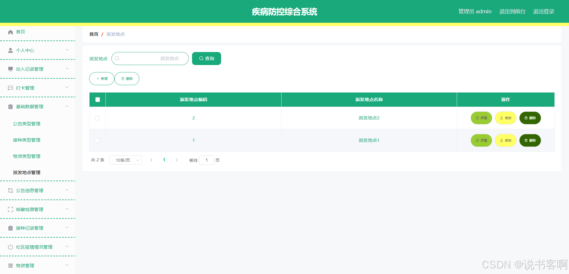Click the 查询 search button

coord(207,59)
